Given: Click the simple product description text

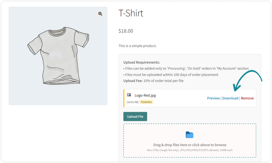Looking at the screenshot, I should [138, 46].
